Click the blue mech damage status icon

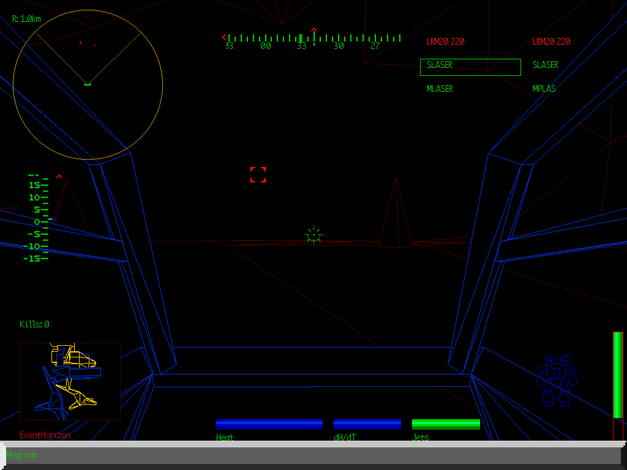(557, 381)
